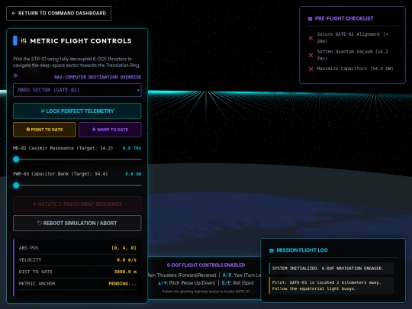Image resolution: width=412 pixels, height=309 pixels.
Task: Click the 6-DOF Flight Controls Enabled heading
Action: point(206,265)
